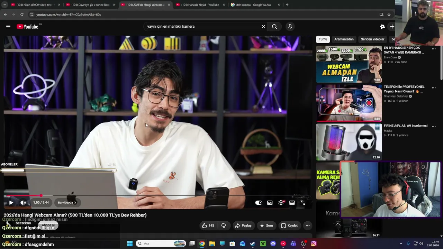This screenshot has height=249, width=443.
Task: Open the video quality settings gear
Action: pyautogui.click(x=281, y=203)
